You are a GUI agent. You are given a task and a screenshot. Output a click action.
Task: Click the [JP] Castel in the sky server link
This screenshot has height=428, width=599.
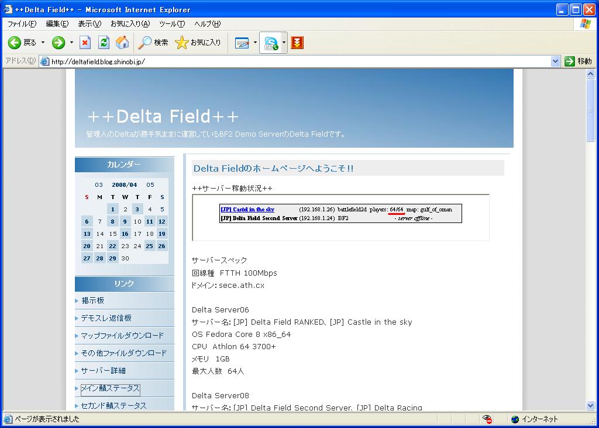tap(247, 210)
